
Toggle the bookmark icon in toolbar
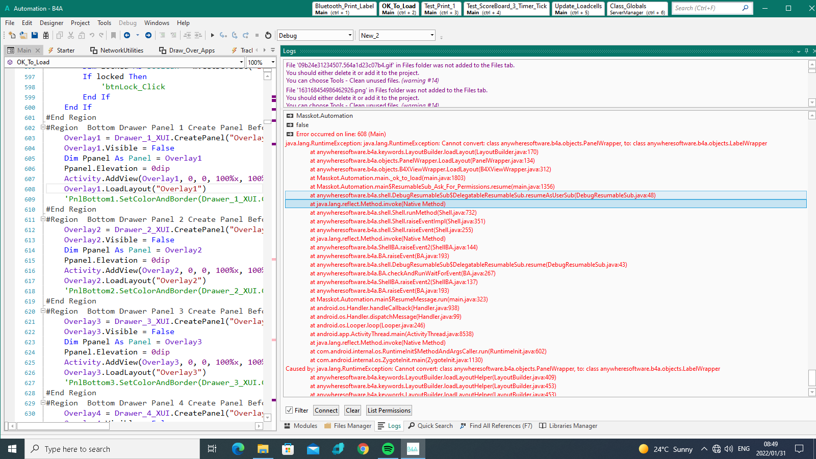coord(113,35)
